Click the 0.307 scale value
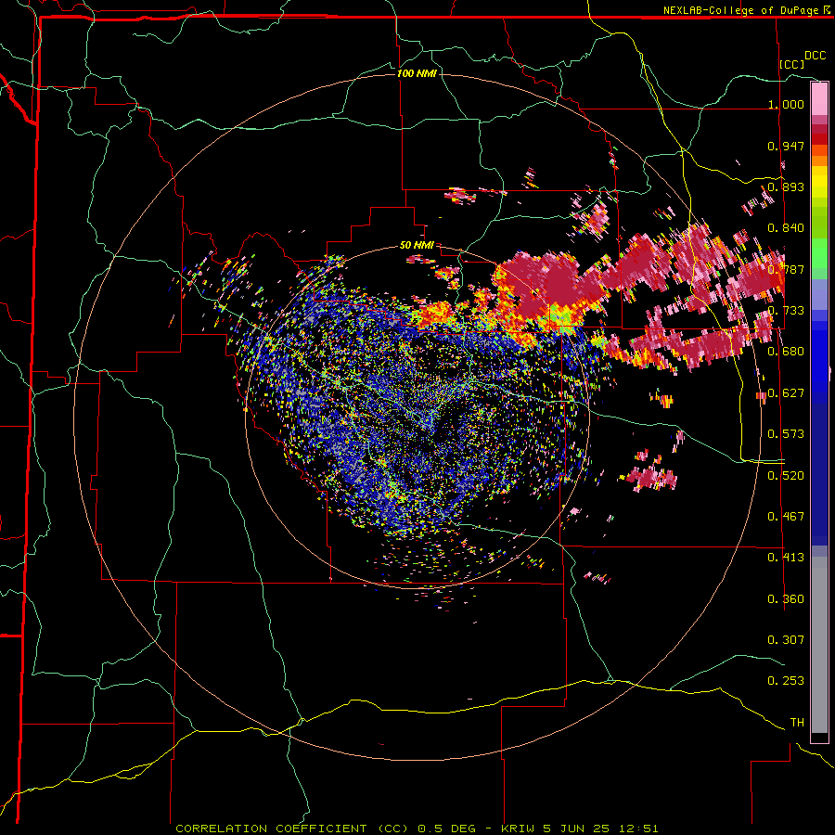 786,639
